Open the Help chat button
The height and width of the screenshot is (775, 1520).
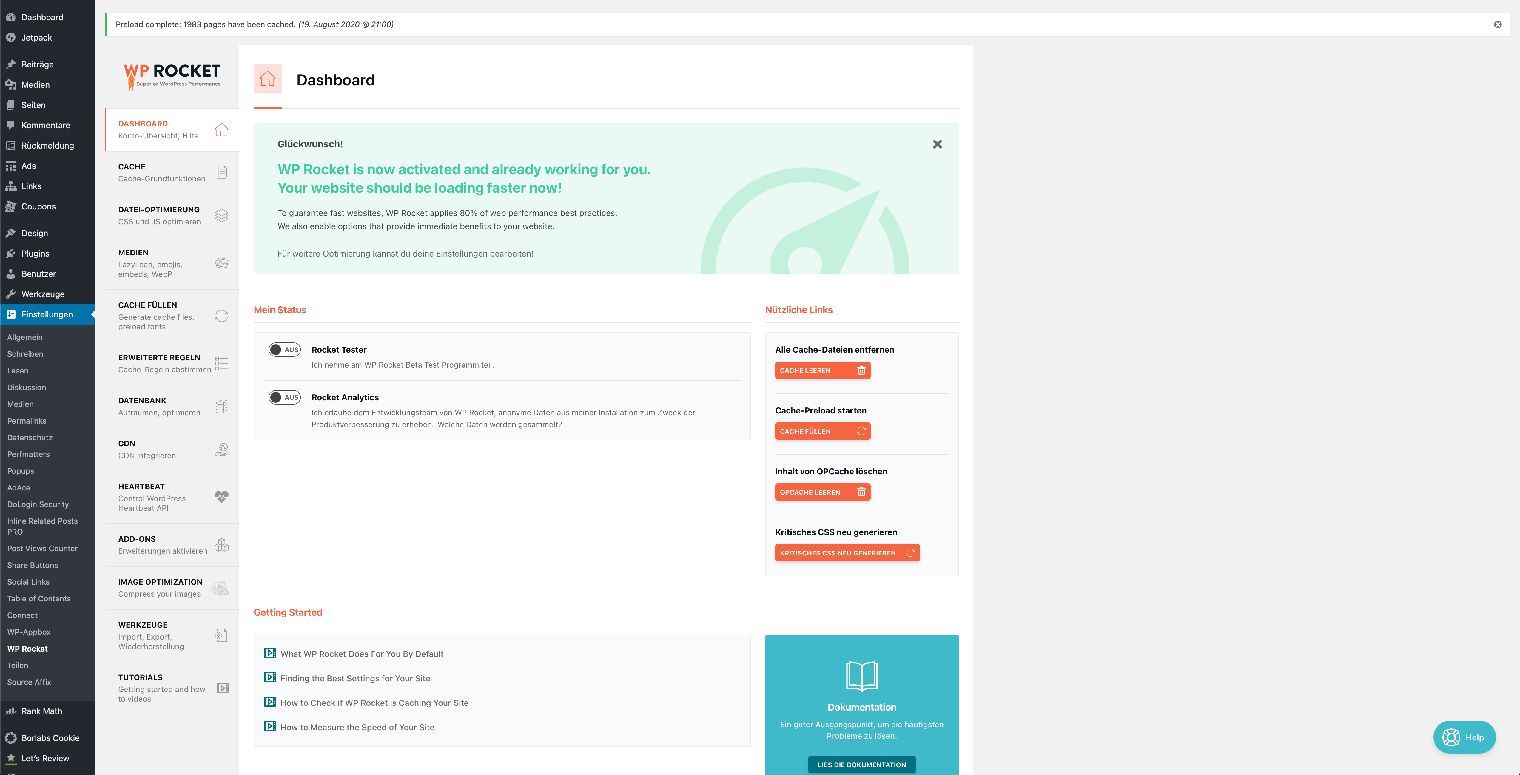(1464, 737)
